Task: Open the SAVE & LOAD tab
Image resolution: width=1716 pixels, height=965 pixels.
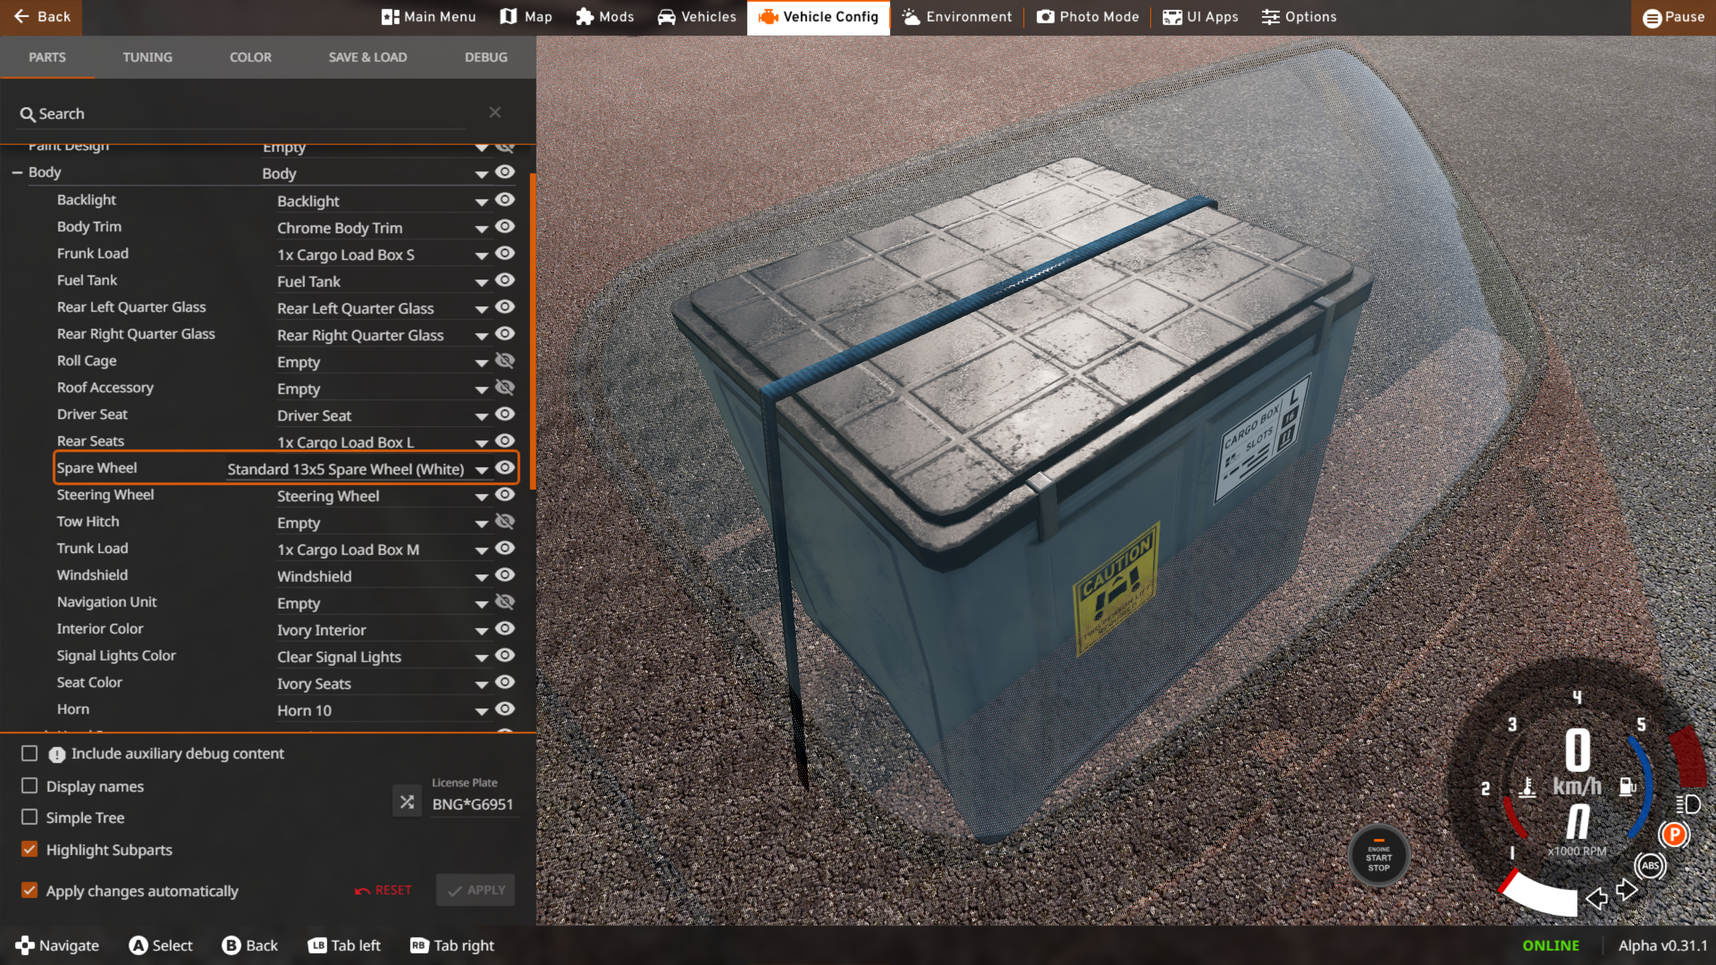Action: tap(367, 57)
